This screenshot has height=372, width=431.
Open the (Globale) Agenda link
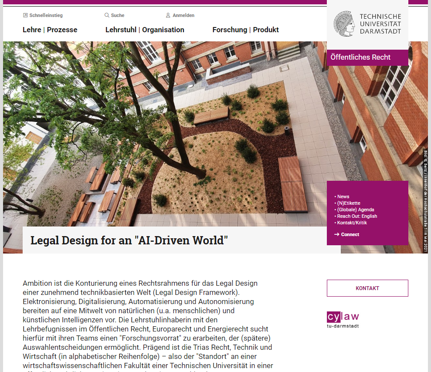pos(355,210)
